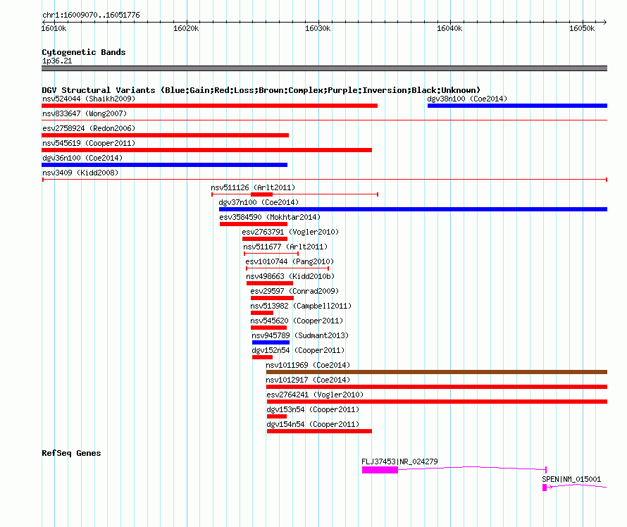Viewport: 627px width, 527px height.
Task: Click the magenta SPEN exon block
Action: point(545,488)
